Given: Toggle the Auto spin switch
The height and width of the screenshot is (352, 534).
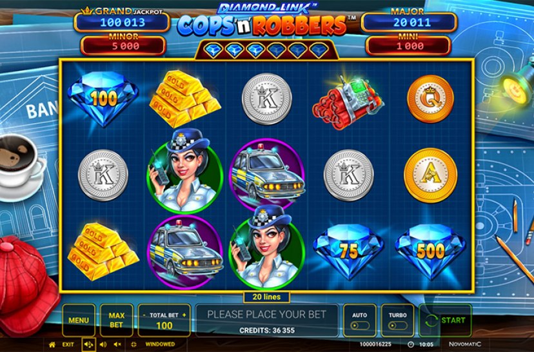Looking at the screenshot, I should 360,326.
